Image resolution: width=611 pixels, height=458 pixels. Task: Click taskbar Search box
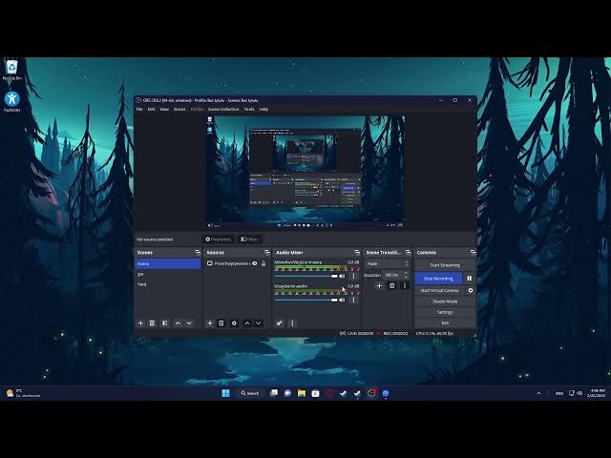250,393
